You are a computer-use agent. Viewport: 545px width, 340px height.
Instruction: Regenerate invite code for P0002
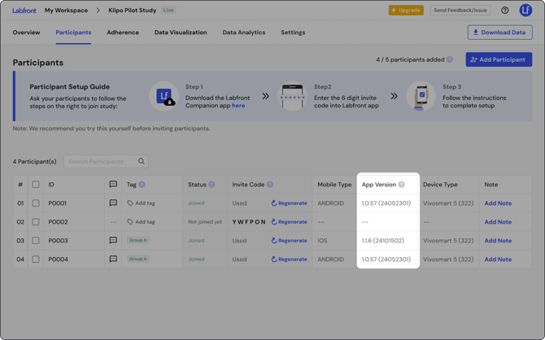[289, 222]
